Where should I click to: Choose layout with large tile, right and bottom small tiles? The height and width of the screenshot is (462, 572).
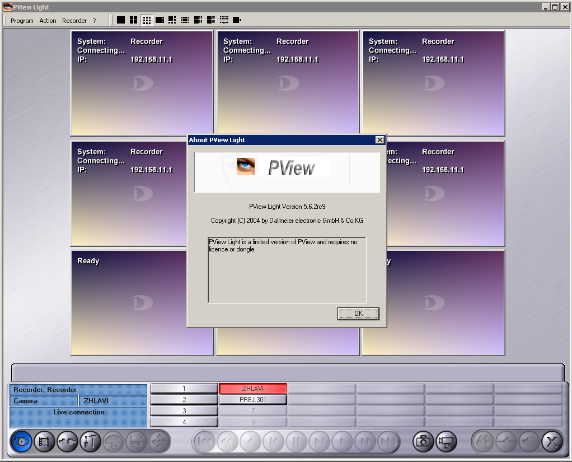172,20
